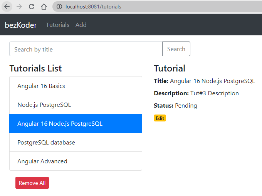
Task: Click the browser back arrow
Action: click(7, 7)
